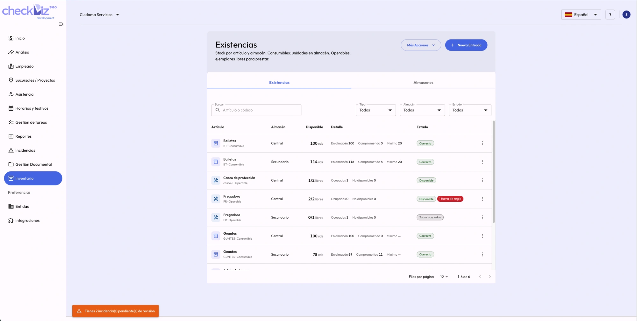The image size is (637, 321).
Task: Expand the Cuidama Servicios company selector
Action: [99, 15]
